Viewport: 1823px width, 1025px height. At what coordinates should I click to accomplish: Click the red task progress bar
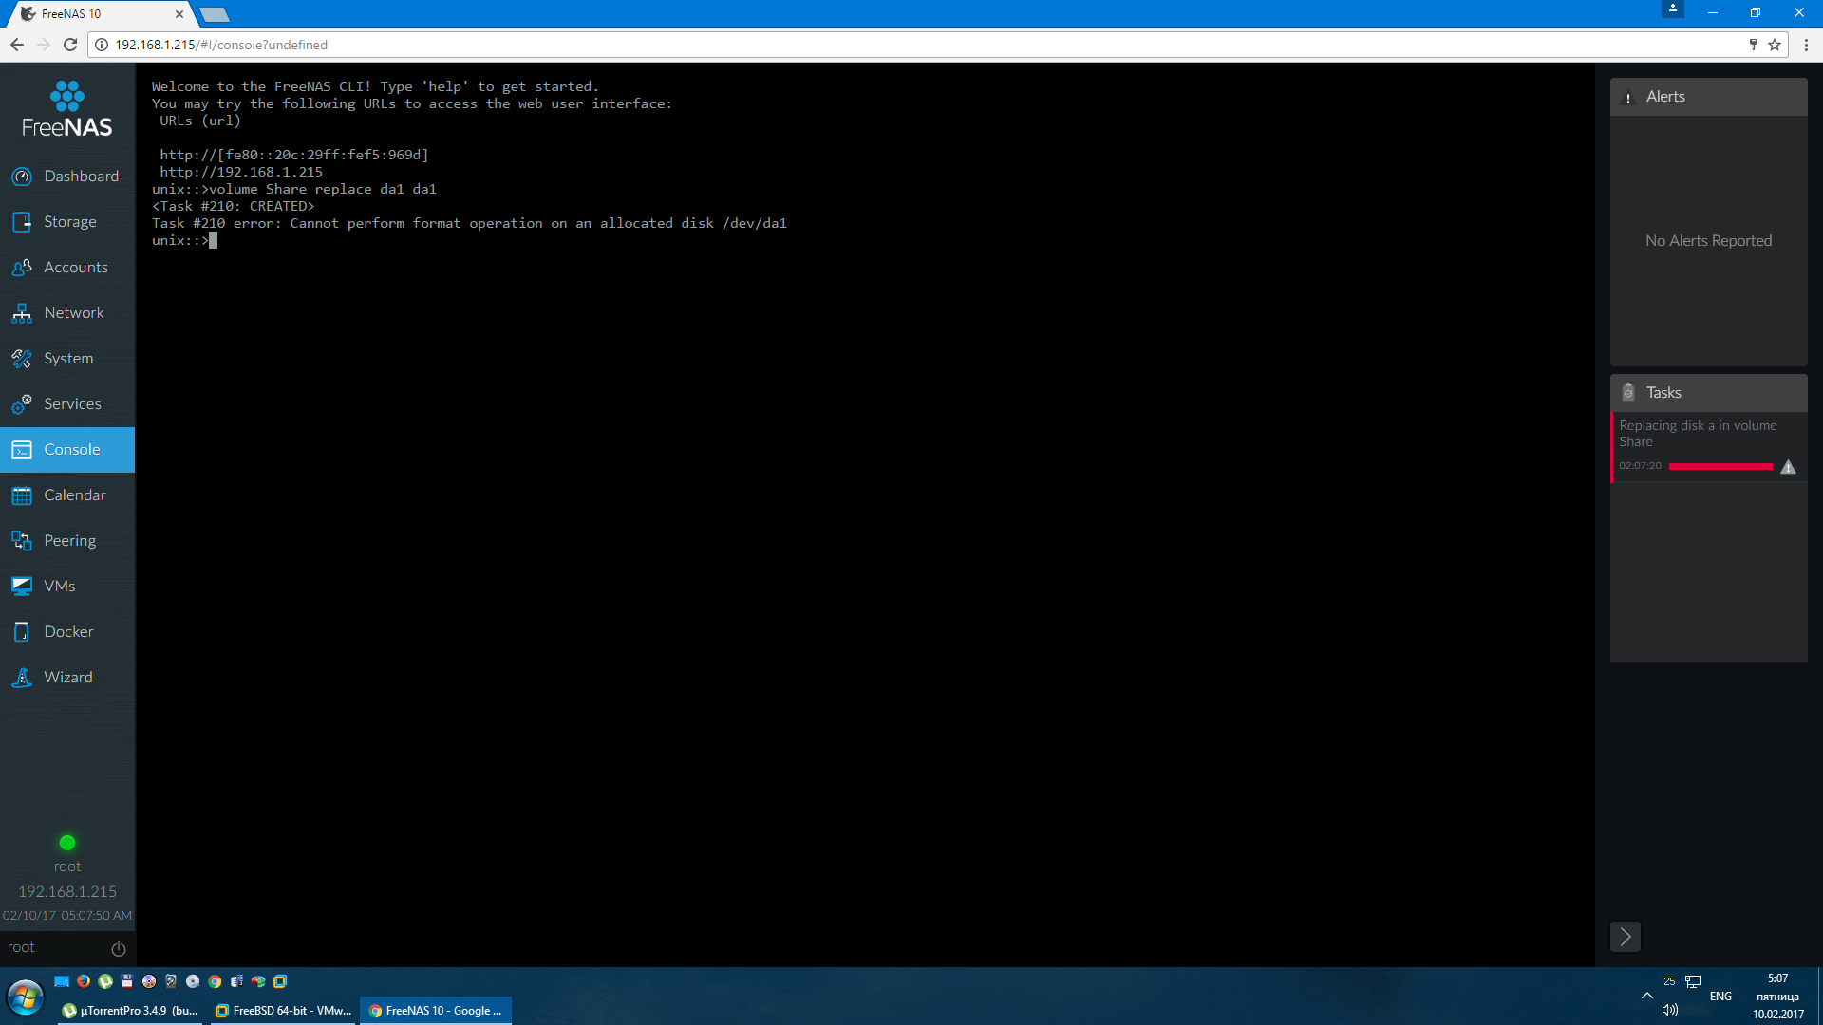pyautogui.click(x=1720, y=467)
